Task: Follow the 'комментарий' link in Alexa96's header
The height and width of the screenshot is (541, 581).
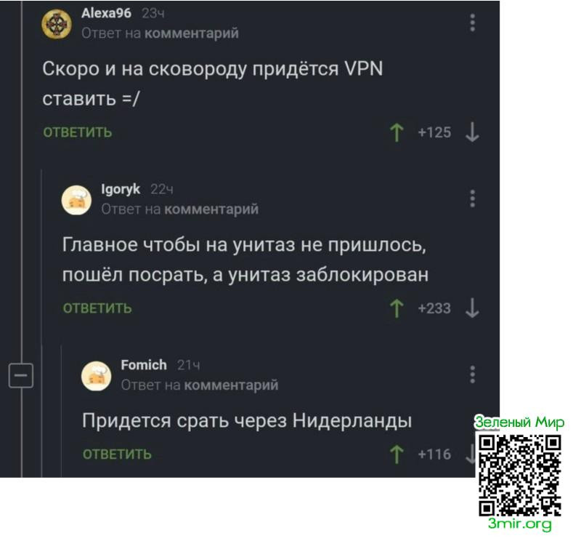Action: (192, 33)
